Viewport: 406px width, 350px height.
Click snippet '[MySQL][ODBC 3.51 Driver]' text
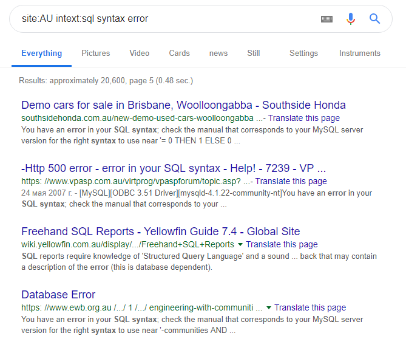coord(129,193)
